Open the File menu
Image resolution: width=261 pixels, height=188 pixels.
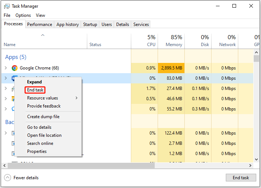point(7,15)
